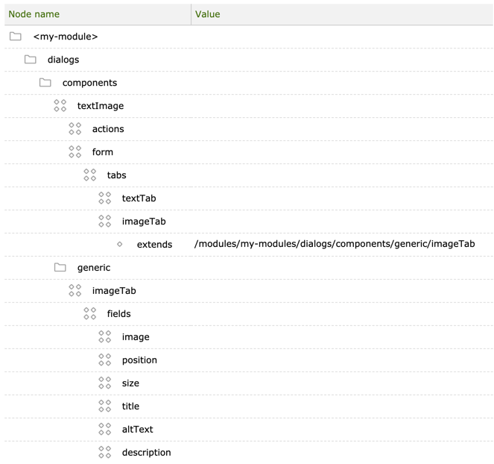
Task: Click the node icon next to tabs
Action: pos(90,175)
